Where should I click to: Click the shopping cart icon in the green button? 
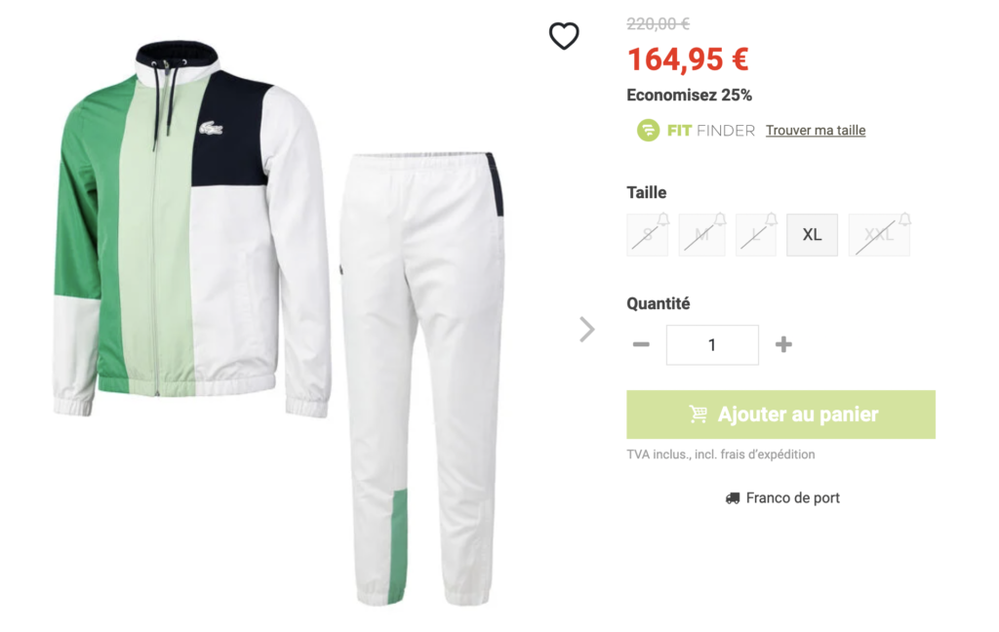pyautogui.click(x=699, y=415)
